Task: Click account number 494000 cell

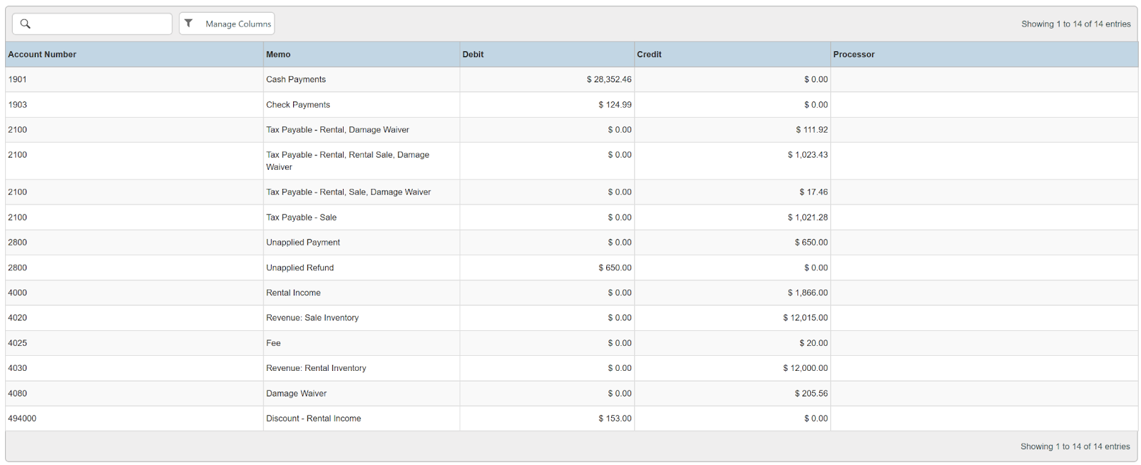Action: [22, 419]
